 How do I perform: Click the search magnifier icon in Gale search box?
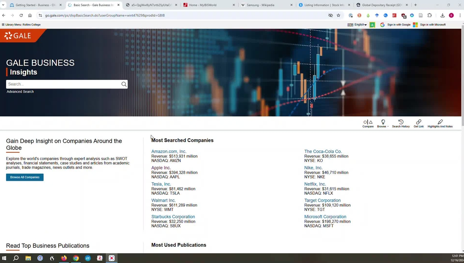point(124,84)
